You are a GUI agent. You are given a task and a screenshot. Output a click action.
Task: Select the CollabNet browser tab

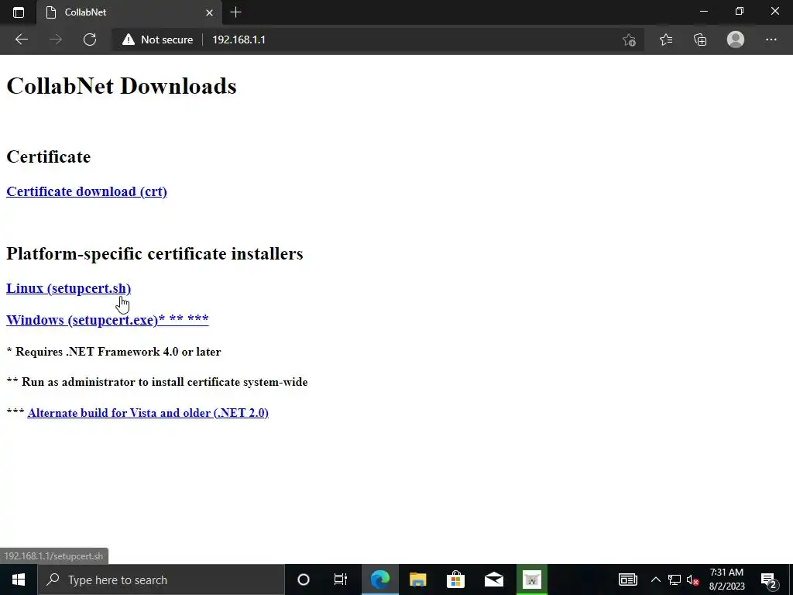pos(129,12)
